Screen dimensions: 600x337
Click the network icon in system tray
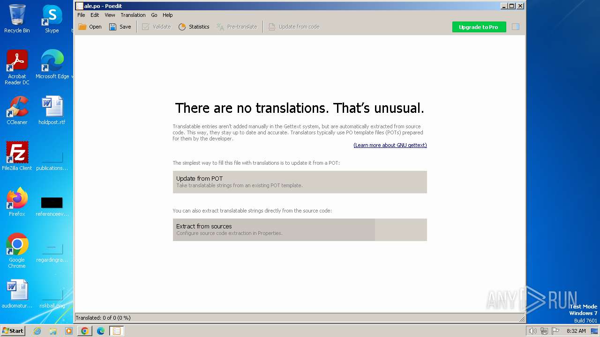[544, 331]
